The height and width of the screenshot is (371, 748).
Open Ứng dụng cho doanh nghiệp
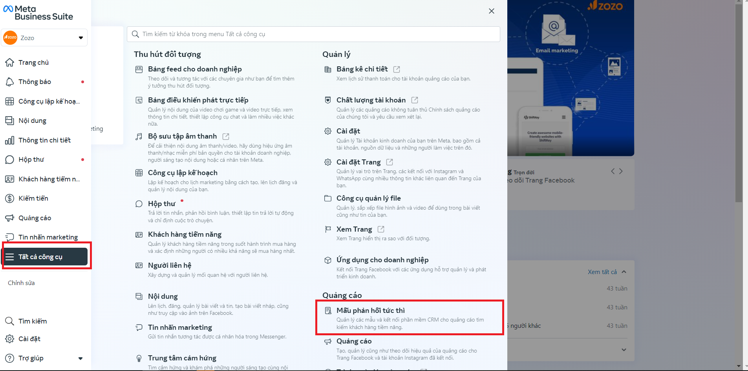(x=382, y=260)
